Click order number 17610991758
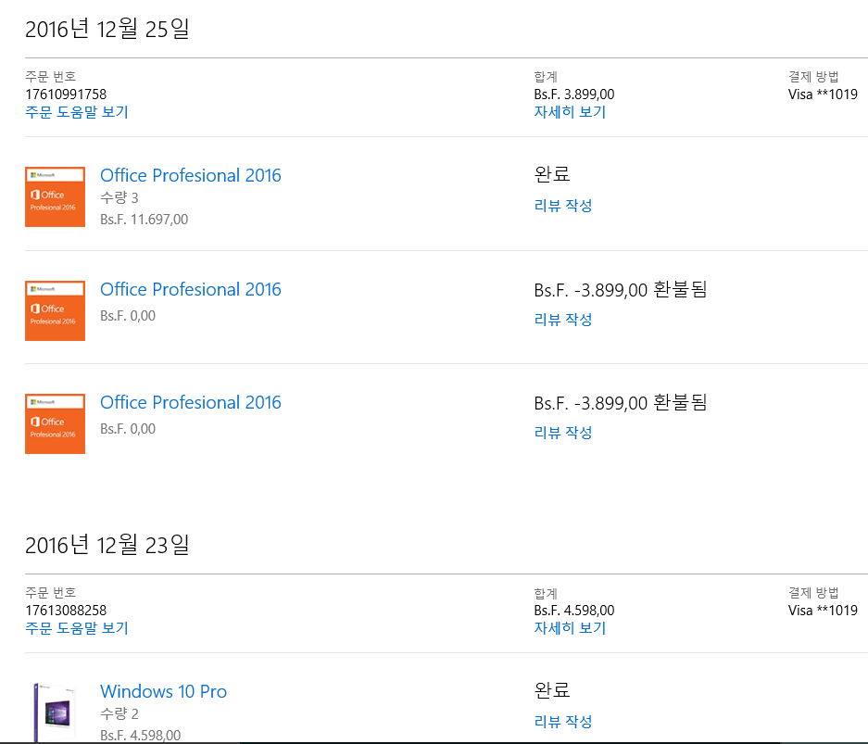868x744 pixels. (x=66, y=94)
